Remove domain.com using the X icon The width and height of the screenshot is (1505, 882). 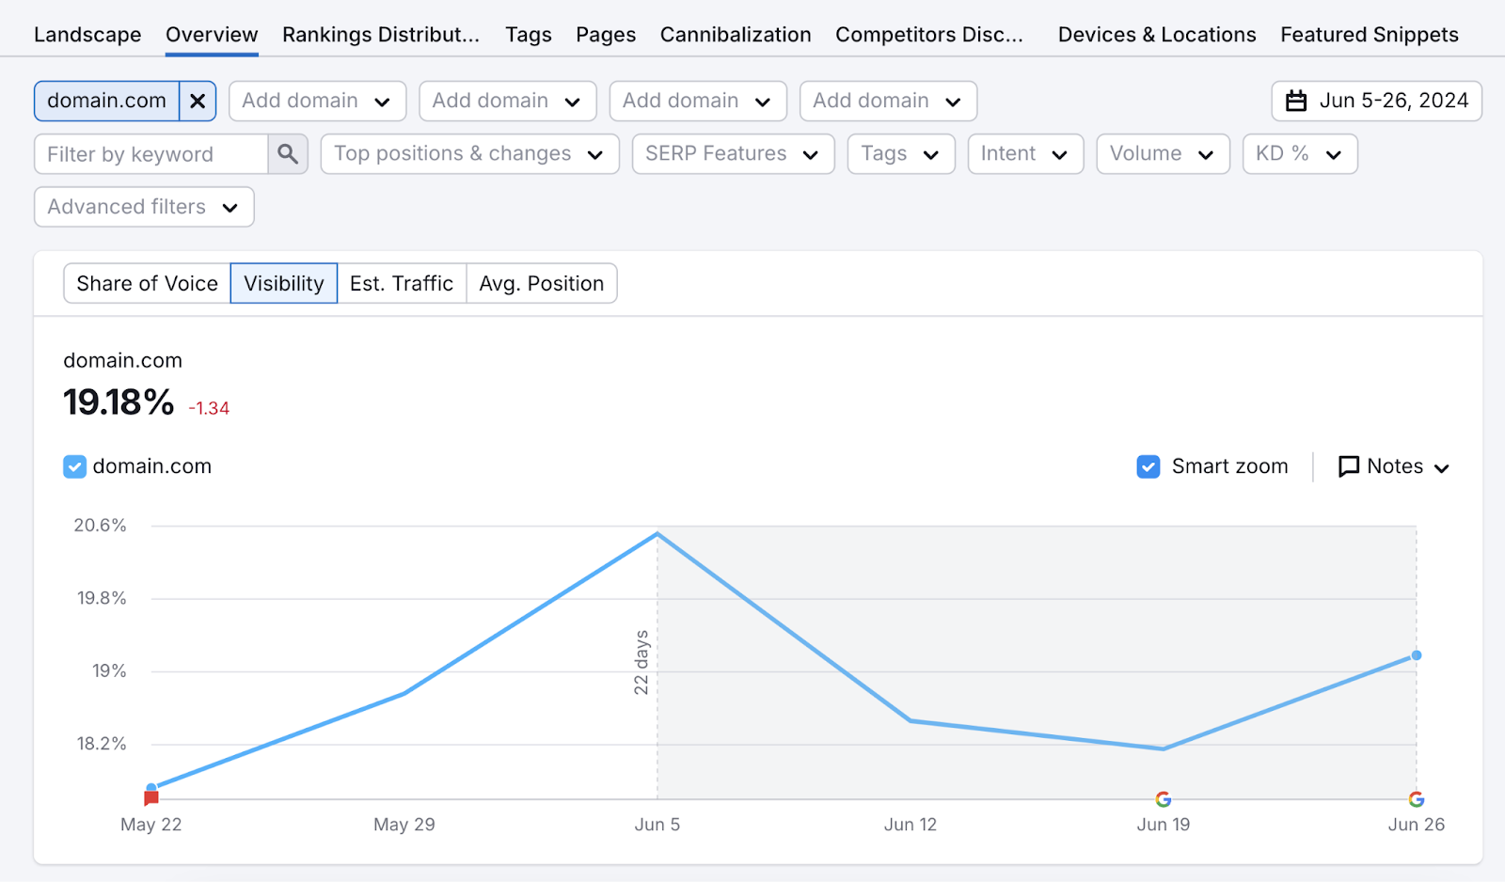[198, 101]
